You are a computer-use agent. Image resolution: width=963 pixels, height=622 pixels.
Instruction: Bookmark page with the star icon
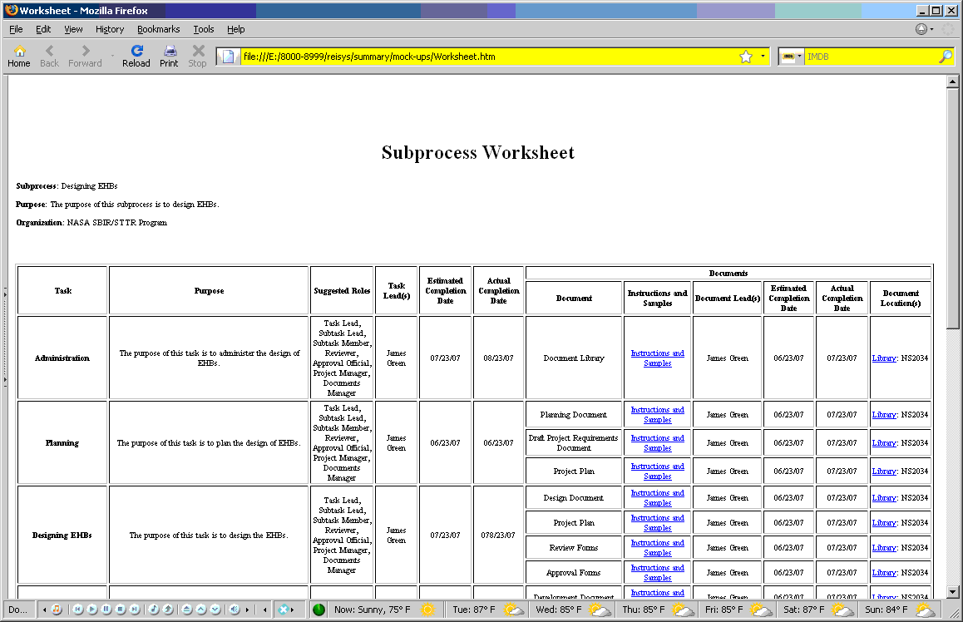coord(746,57)
